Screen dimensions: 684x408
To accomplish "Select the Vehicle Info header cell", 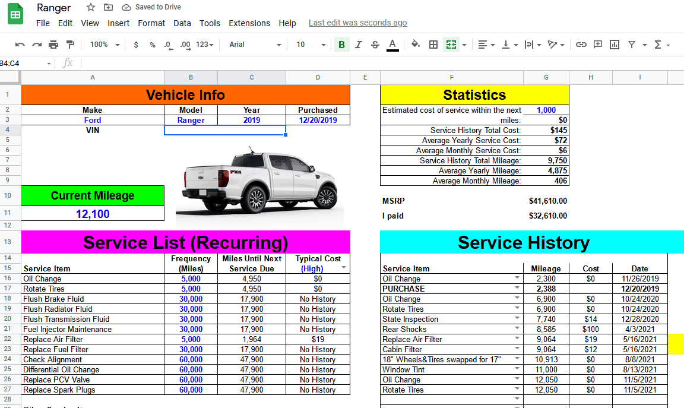I will 185,94.
